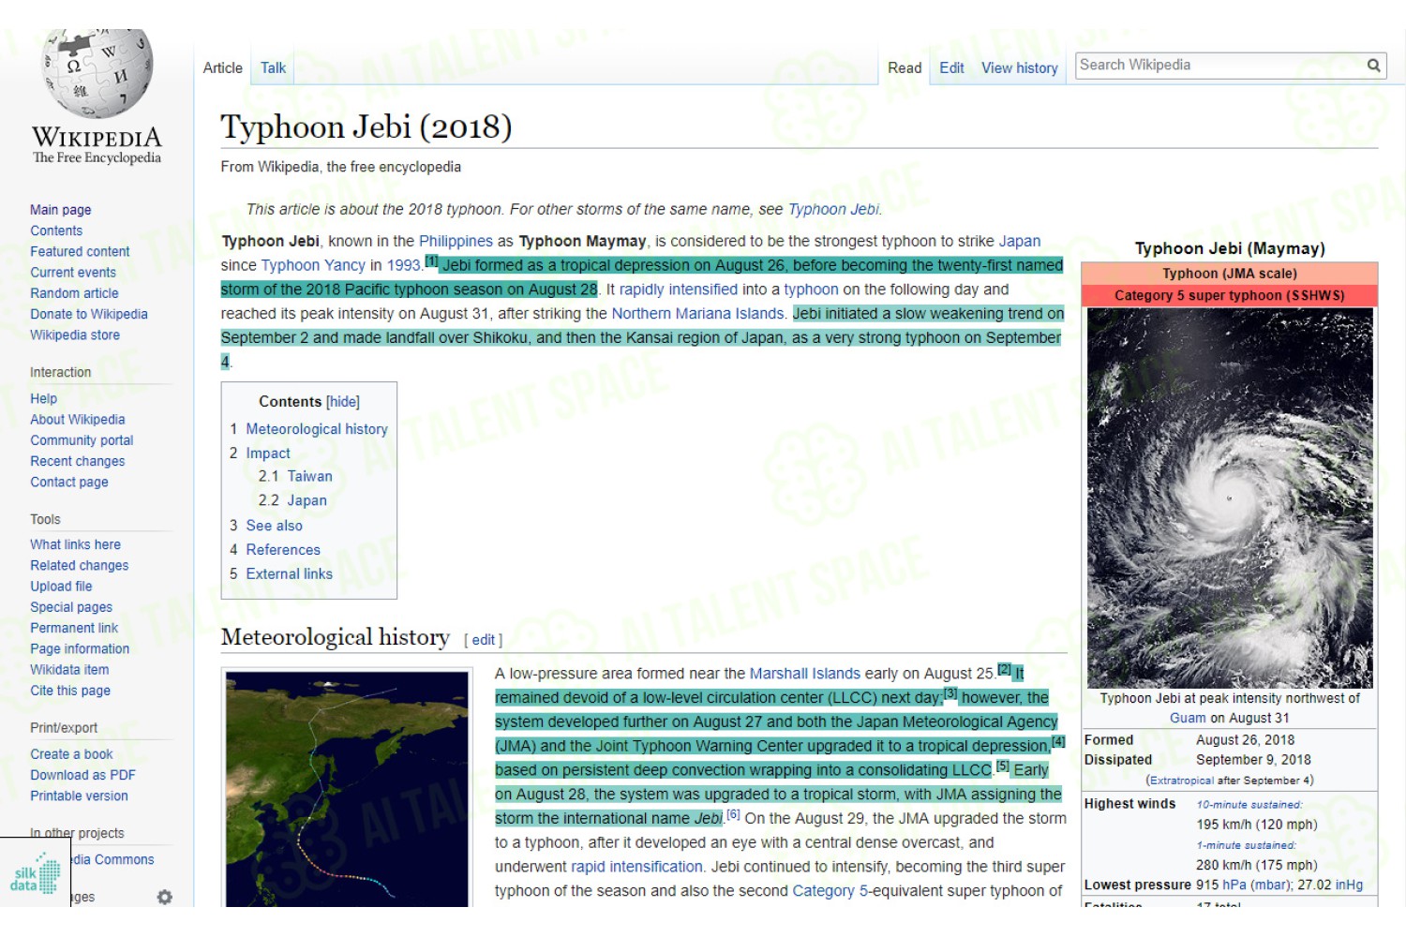Go to Featured content
This screenshot has width=1406, height=937.
pos(80,251)
